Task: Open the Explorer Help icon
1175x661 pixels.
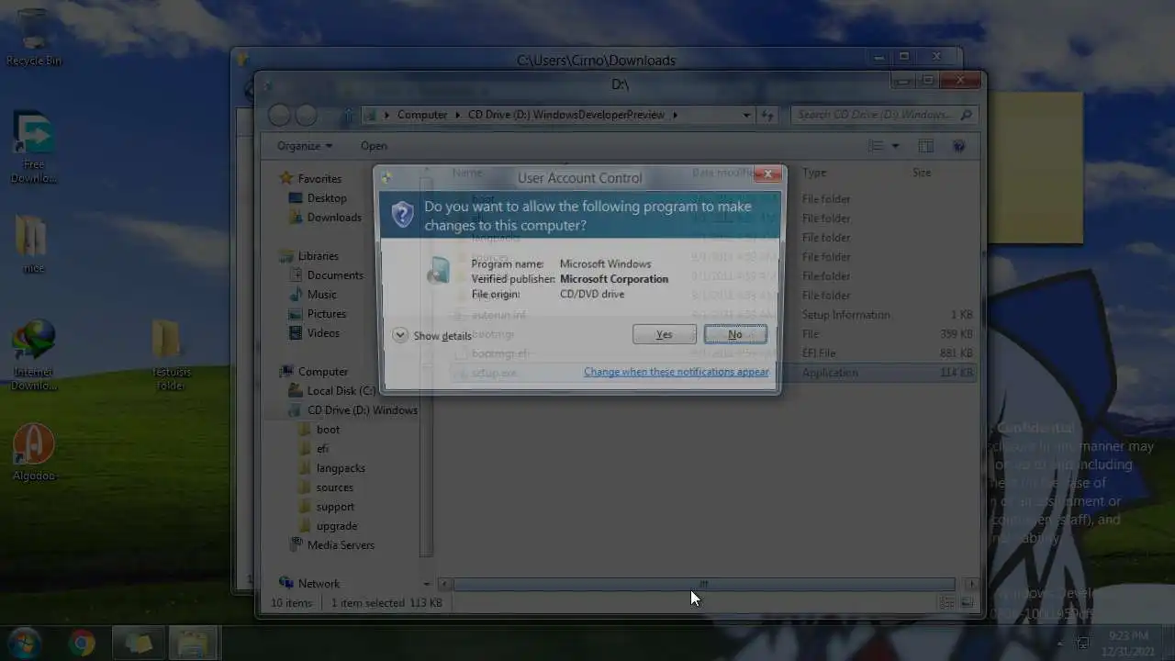Action: pyautogui.click(x=959, y=146)
